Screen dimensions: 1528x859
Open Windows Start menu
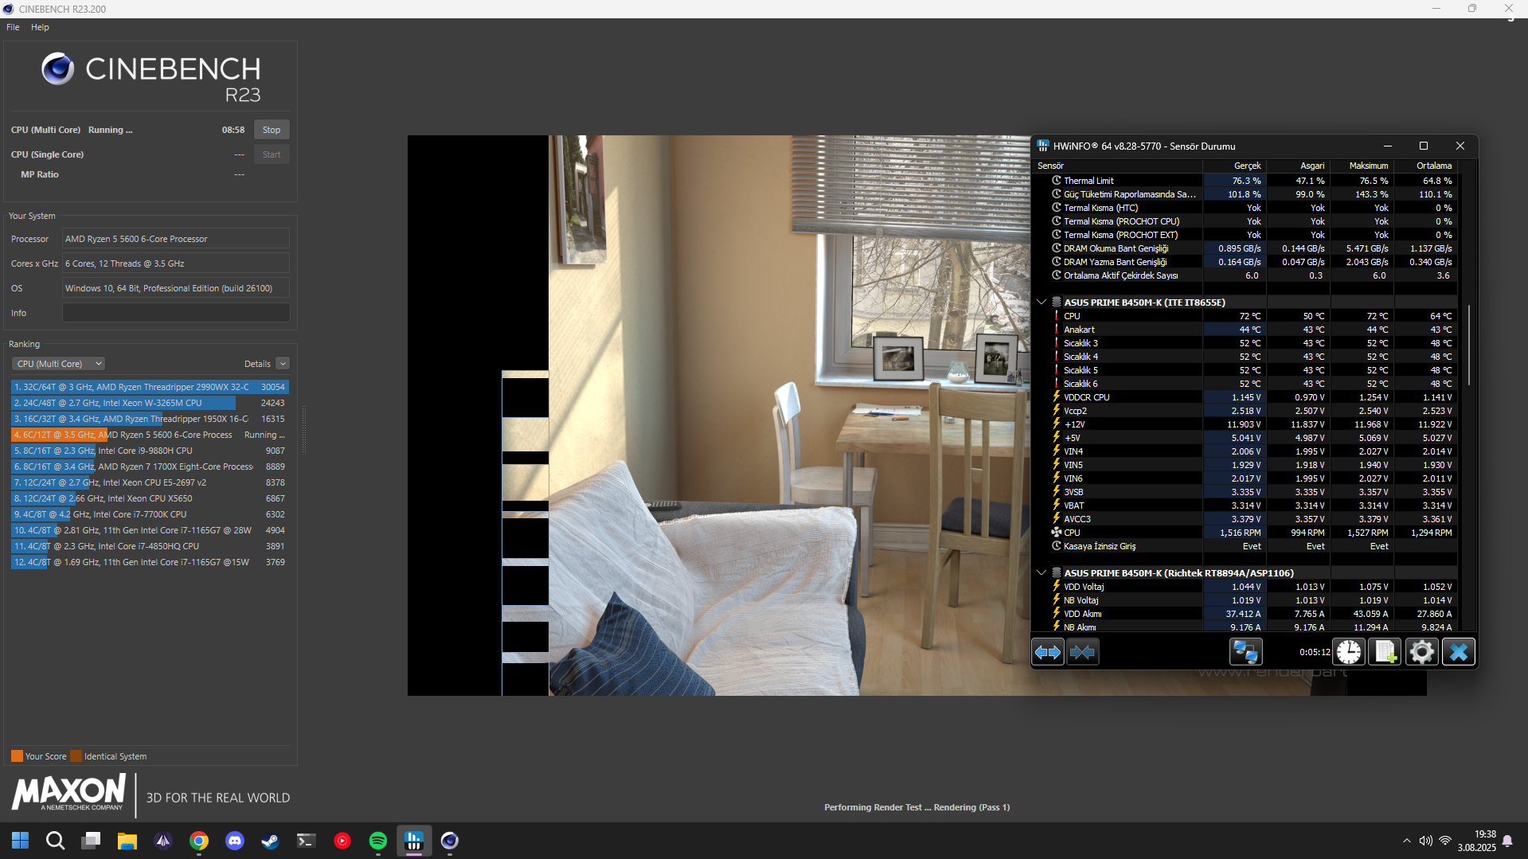(x=20, y=841)
